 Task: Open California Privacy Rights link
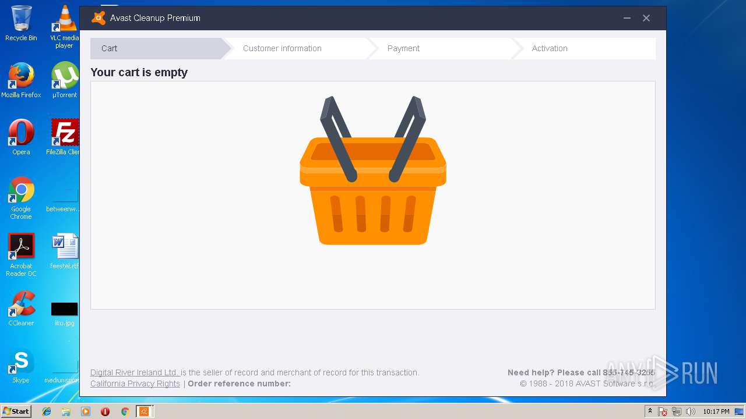pyautogui.click(x=135, y=384)
